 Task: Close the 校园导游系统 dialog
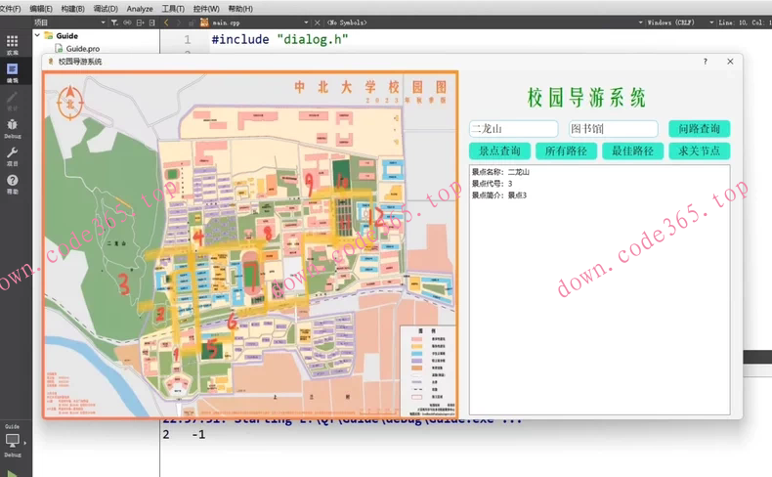click(730, 62)
